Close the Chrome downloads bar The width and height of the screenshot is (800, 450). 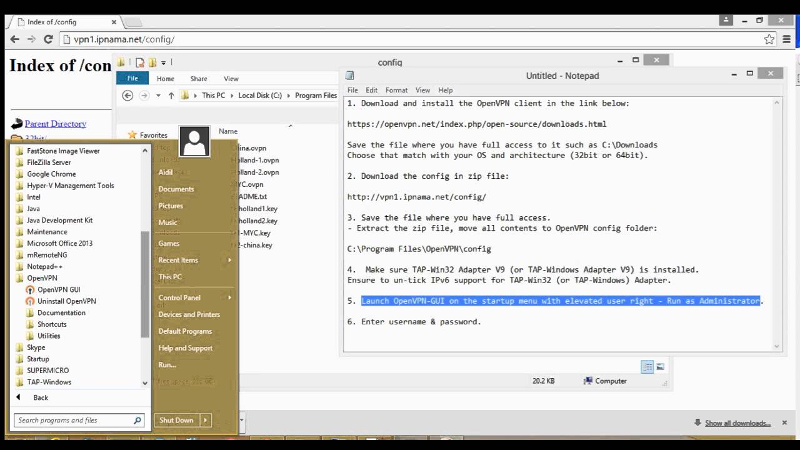coord(786,423)
